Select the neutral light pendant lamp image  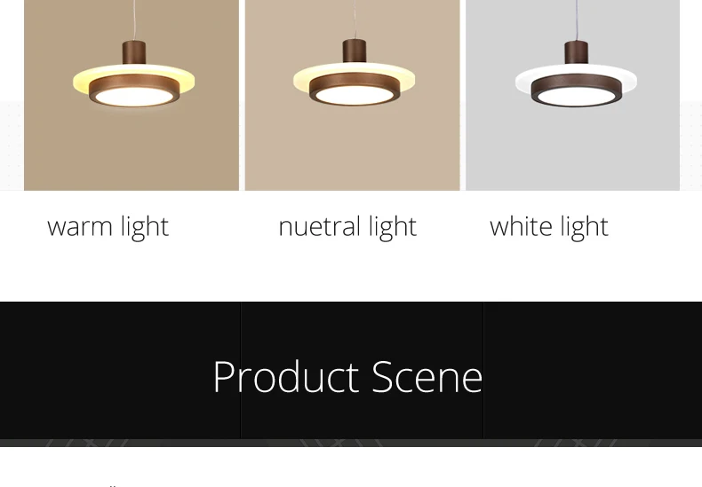(353, 95)
